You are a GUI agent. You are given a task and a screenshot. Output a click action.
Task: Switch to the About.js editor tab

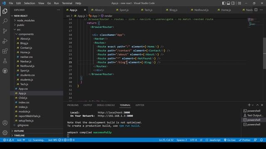pos(99,10)
